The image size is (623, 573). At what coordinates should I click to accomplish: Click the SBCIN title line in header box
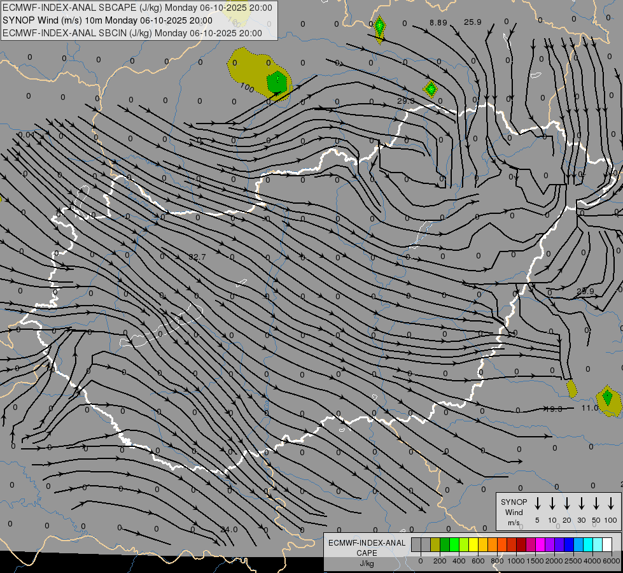tap(132, 33)
